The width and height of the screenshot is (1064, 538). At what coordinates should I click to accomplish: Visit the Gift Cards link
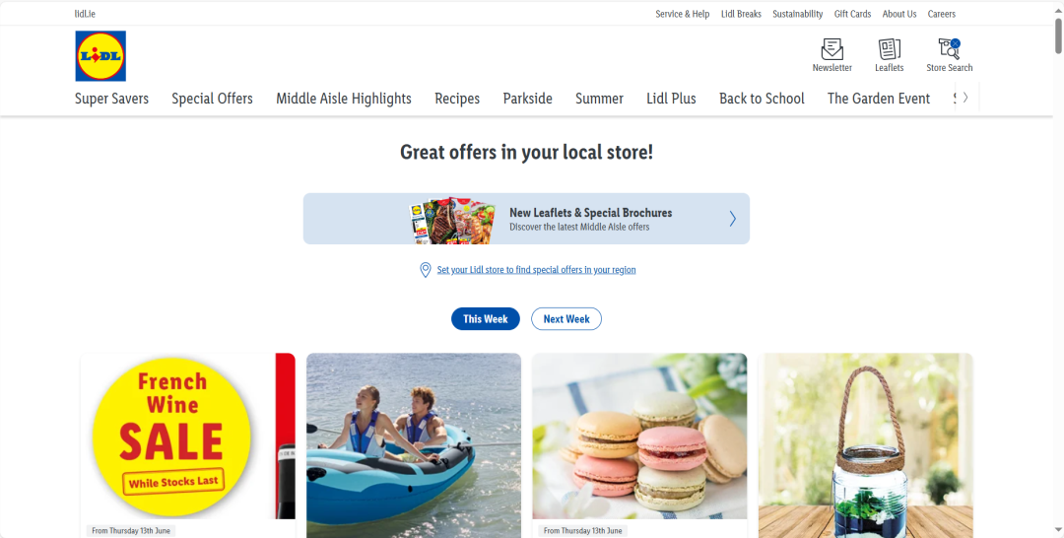(852, 14)
